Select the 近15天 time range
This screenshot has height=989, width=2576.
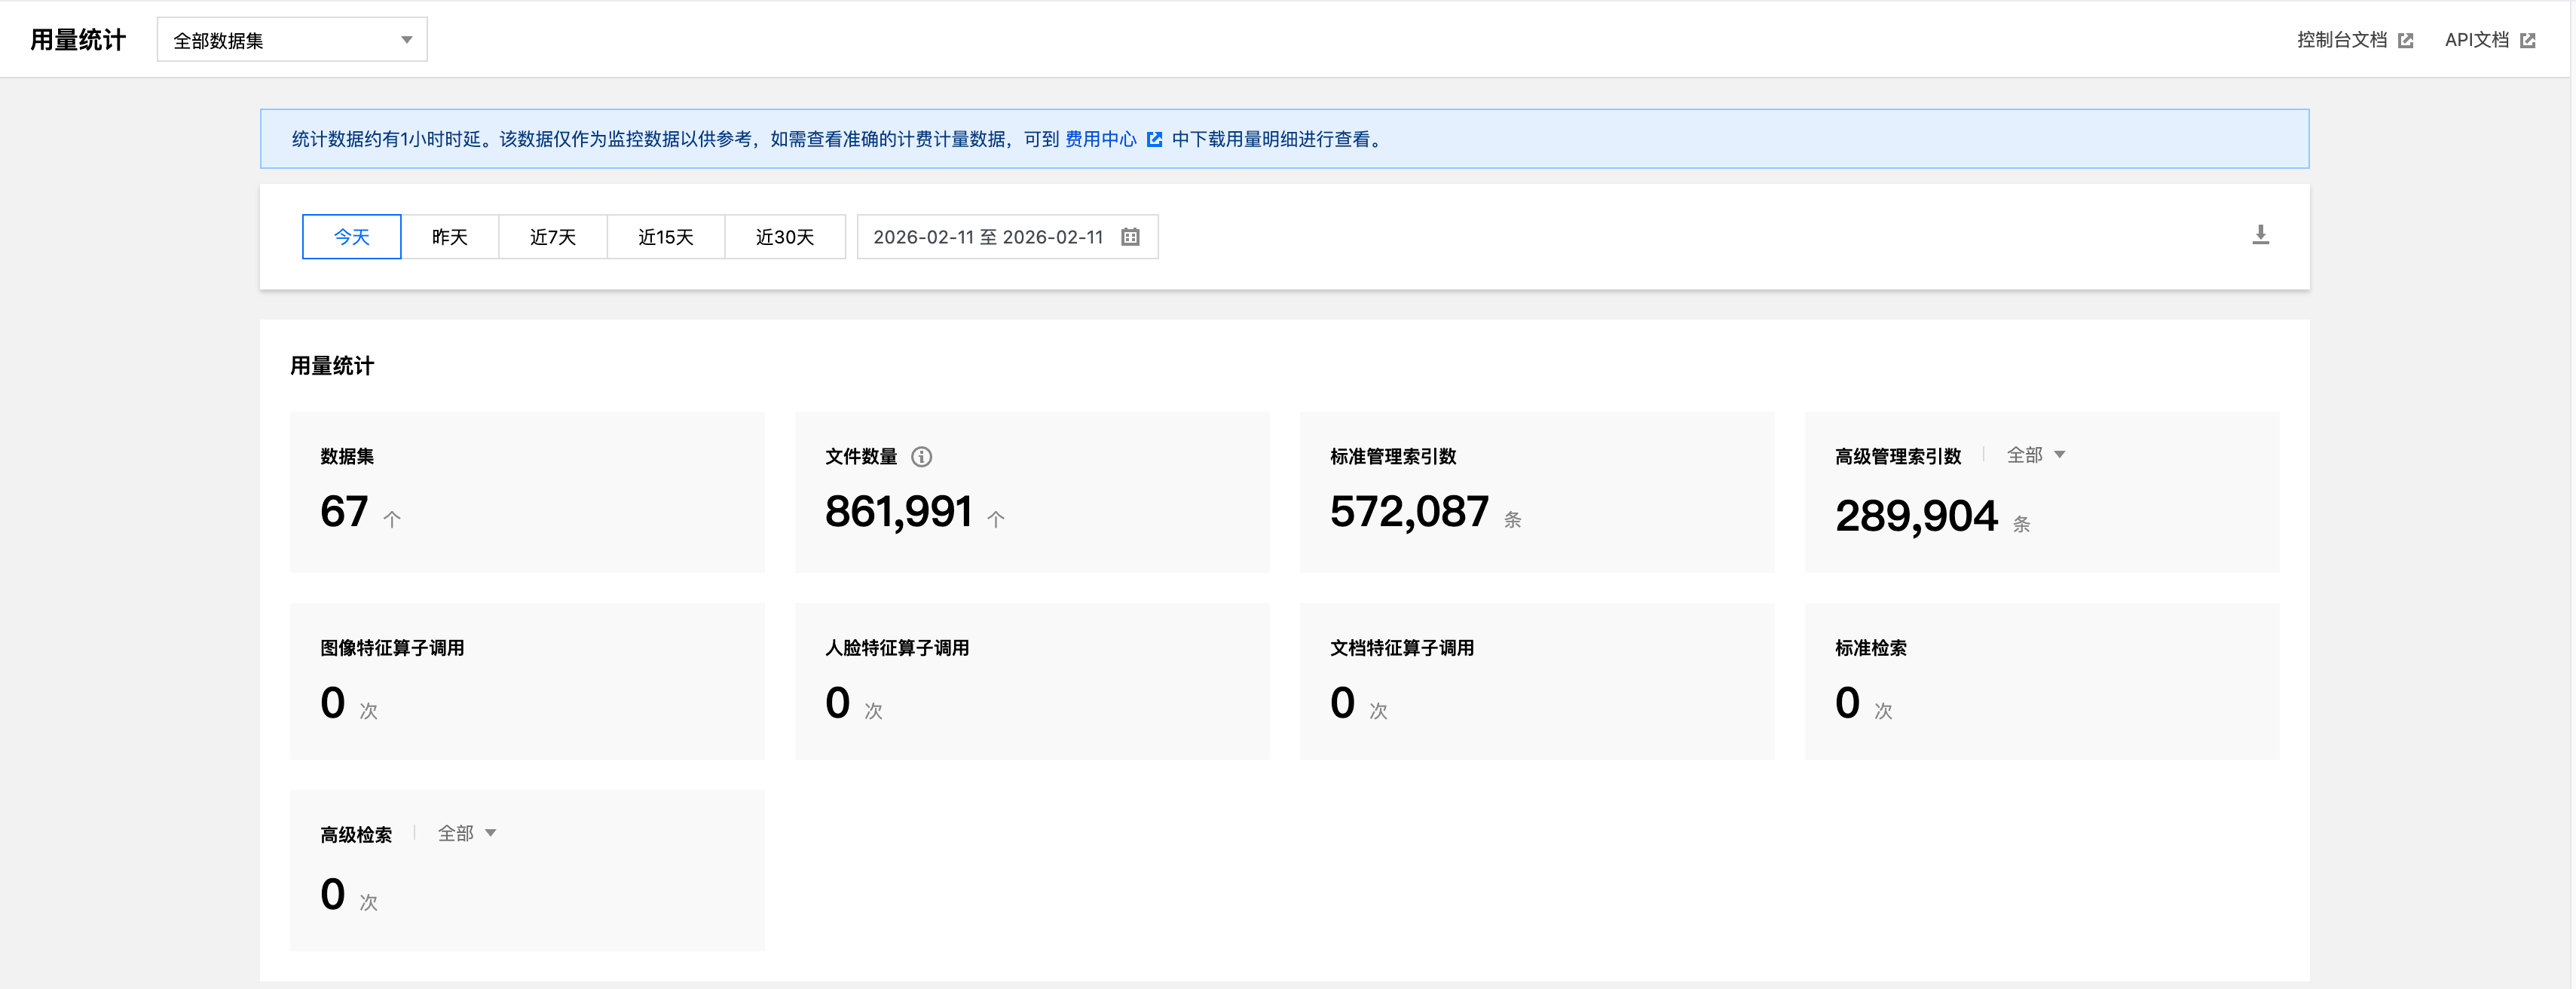[666, 237]
